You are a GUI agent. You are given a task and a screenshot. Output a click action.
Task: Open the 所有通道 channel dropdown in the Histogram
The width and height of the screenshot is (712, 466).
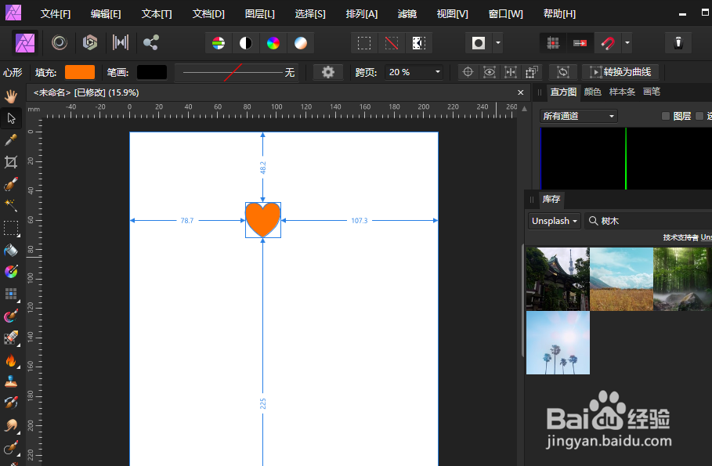[x=576, y=115]
